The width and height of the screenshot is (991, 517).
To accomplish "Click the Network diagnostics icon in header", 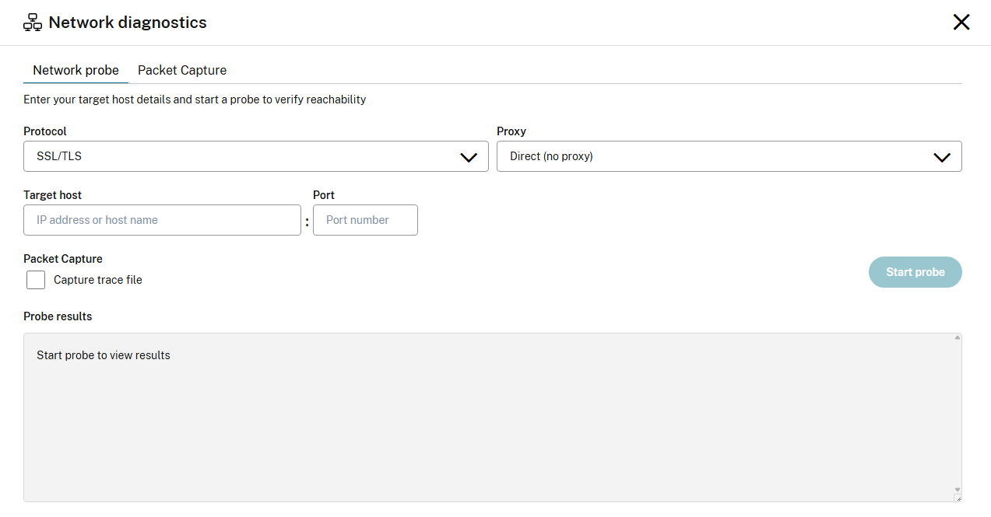I will tap(33, 23).
